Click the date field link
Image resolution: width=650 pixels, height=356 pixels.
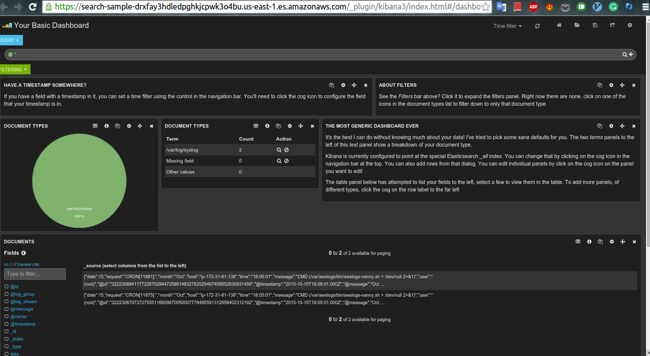tap(14, 354)
